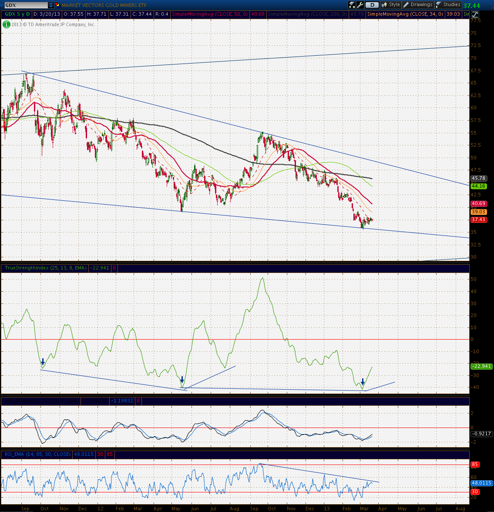Image resolution: width=494 pixels, height=512 pixels.
Task: Click the -0.9217 MACD value bubble
Action: click(x=481, y=434)
